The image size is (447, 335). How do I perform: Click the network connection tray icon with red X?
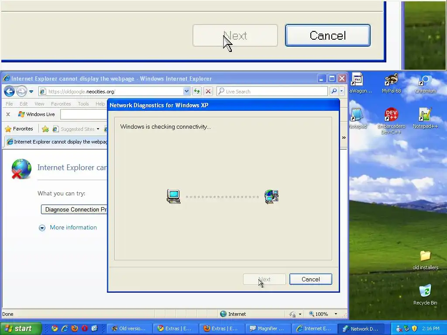coord(399,329)
